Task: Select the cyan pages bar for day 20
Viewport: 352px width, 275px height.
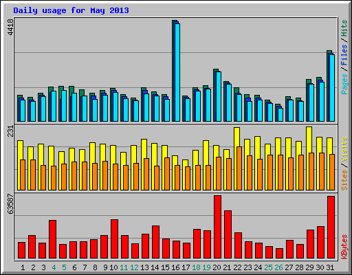Action: (219, 96)
